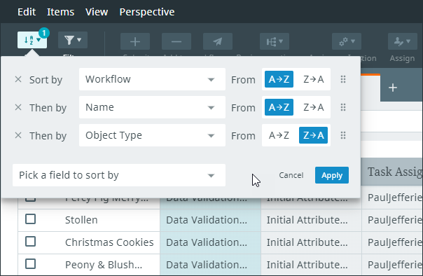The height and width of the screenshot is (276, 423).
Task: Remove the Workflow sort row
Action: (18, 79)
